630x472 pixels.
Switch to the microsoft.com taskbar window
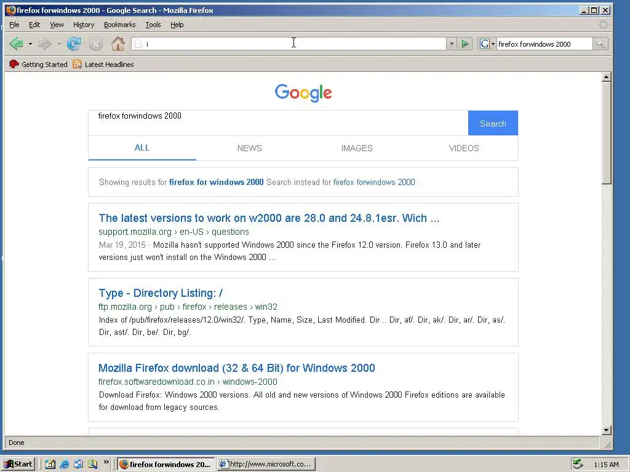click(266, 464)
